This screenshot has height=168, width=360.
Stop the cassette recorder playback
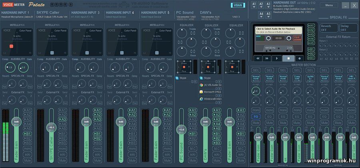click(x=288, y=58)
